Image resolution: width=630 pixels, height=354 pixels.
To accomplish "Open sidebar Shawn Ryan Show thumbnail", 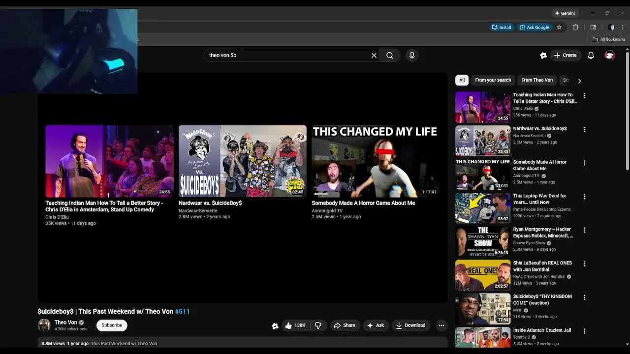I will [x=483, y=241].
